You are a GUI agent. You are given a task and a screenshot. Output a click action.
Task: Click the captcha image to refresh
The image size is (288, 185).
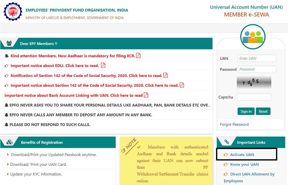[254, 82]
